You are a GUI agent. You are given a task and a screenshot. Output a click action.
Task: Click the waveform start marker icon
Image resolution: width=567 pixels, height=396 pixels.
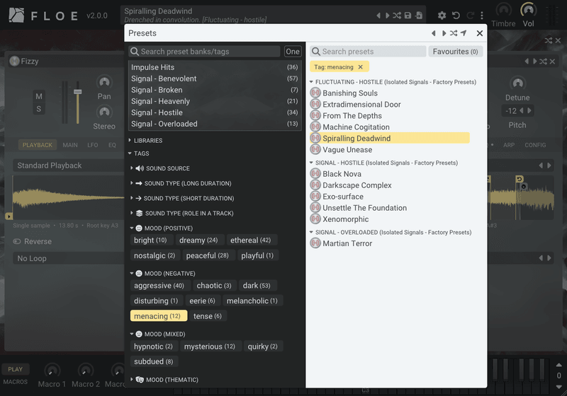click(x=9, y=216)
